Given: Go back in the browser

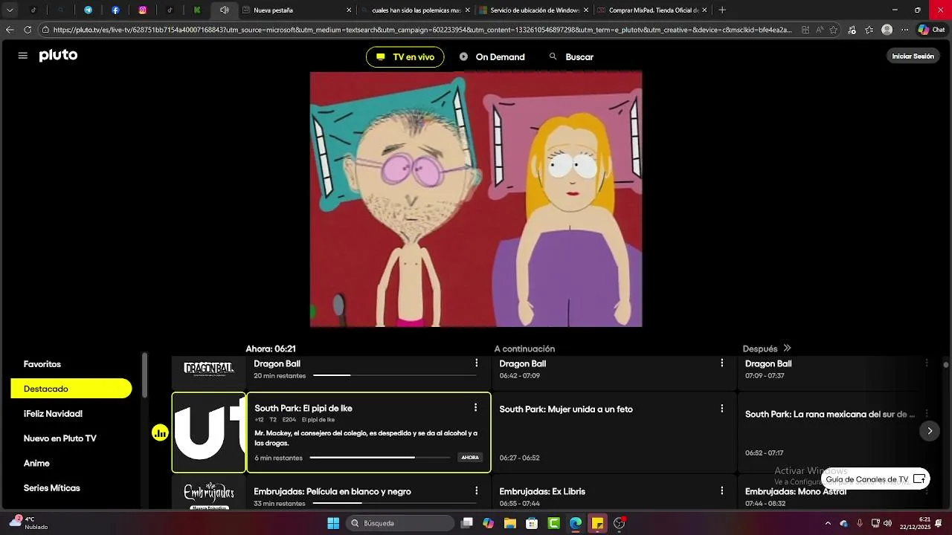Looking at the screenshot, I should (x=10, y=30).
